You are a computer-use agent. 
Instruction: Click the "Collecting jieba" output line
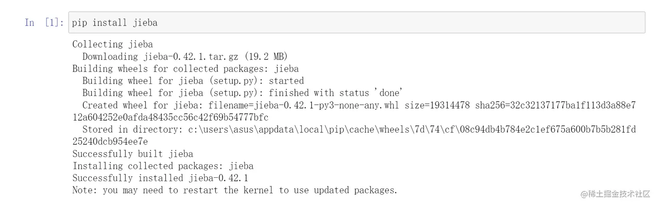[x=113, y=44]
